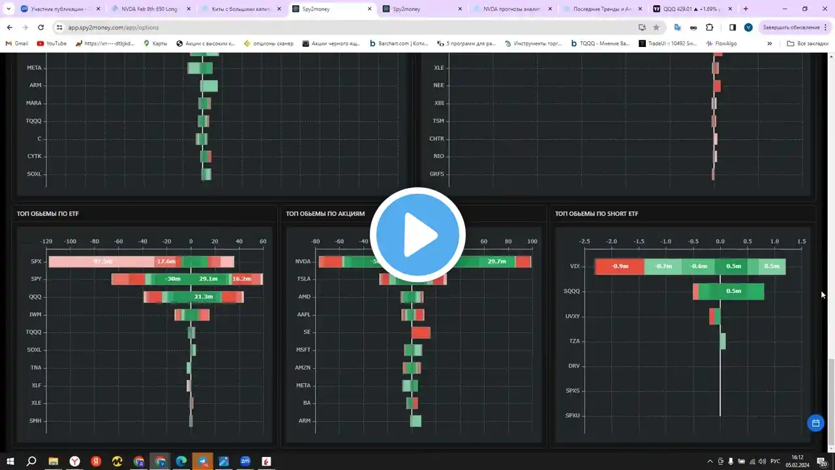The width and height of the screenshot is (835, 470).
Task: Open the Акции черного ящ bookmark
Action: point(332,44)
